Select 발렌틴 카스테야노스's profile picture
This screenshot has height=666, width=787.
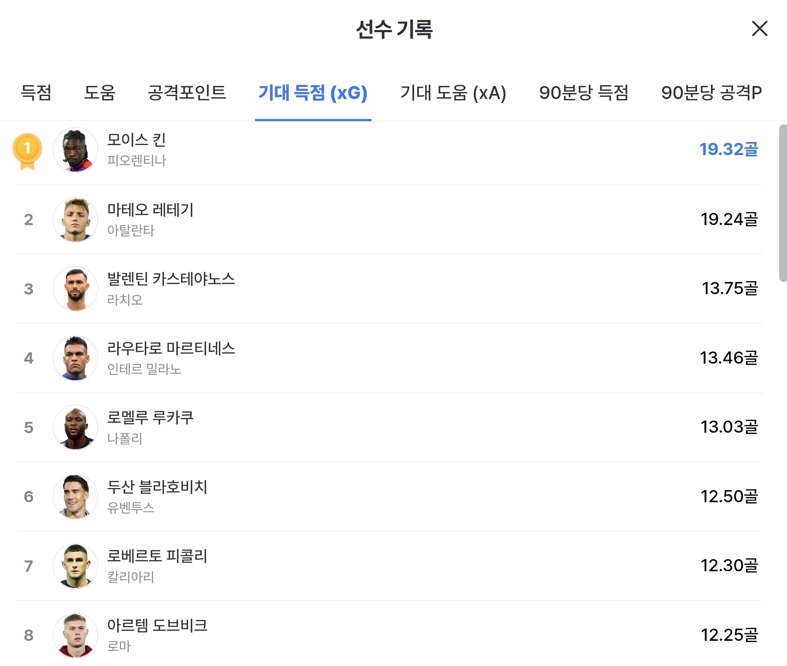coord(76,288)
